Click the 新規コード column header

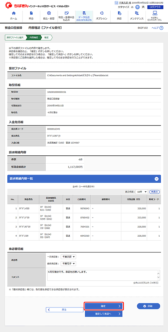click(154, 199)
